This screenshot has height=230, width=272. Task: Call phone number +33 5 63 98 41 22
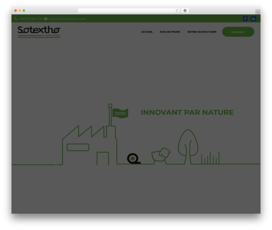[30, 18]
